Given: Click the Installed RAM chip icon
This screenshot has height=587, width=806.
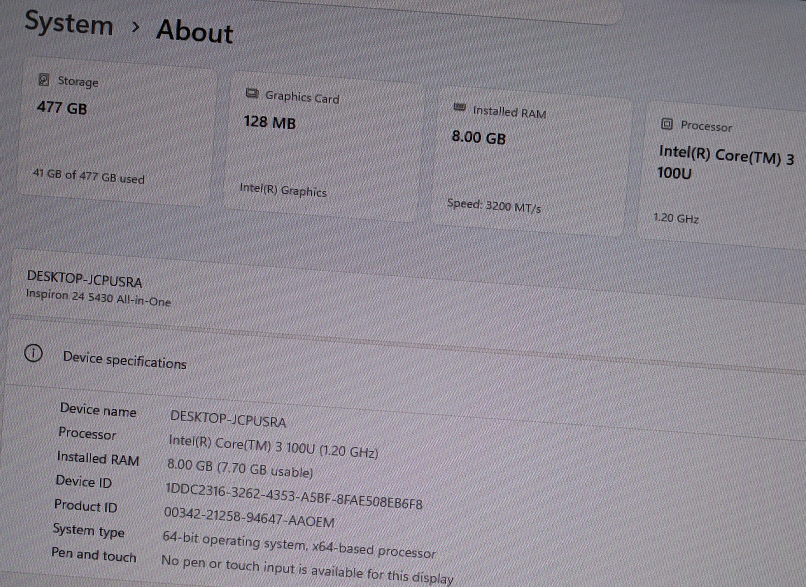Looking at the screenshot, I should click(460, 107).
